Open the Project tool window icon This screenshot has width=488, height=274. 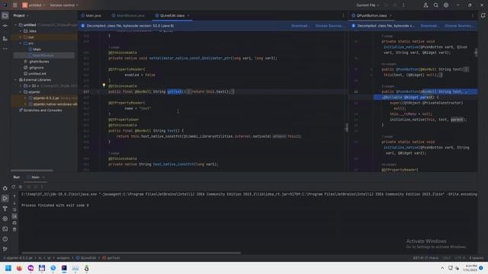click(x=5, y=15)
